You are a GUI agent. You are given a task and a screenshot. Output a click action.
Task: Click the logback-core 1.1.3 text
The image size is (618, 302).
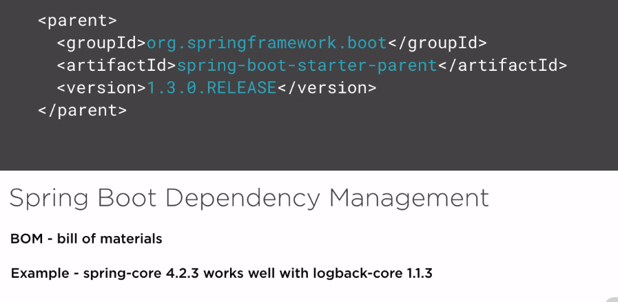373,274
